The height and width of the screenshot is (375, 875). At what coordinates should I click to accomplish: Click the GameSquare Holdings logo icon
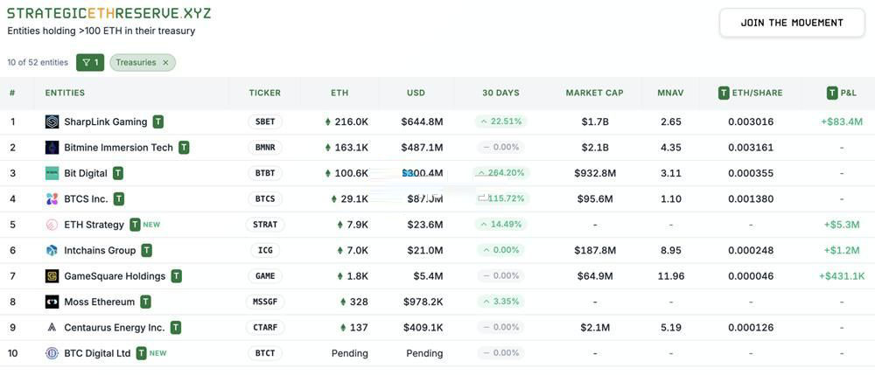[x=52, y=276]
